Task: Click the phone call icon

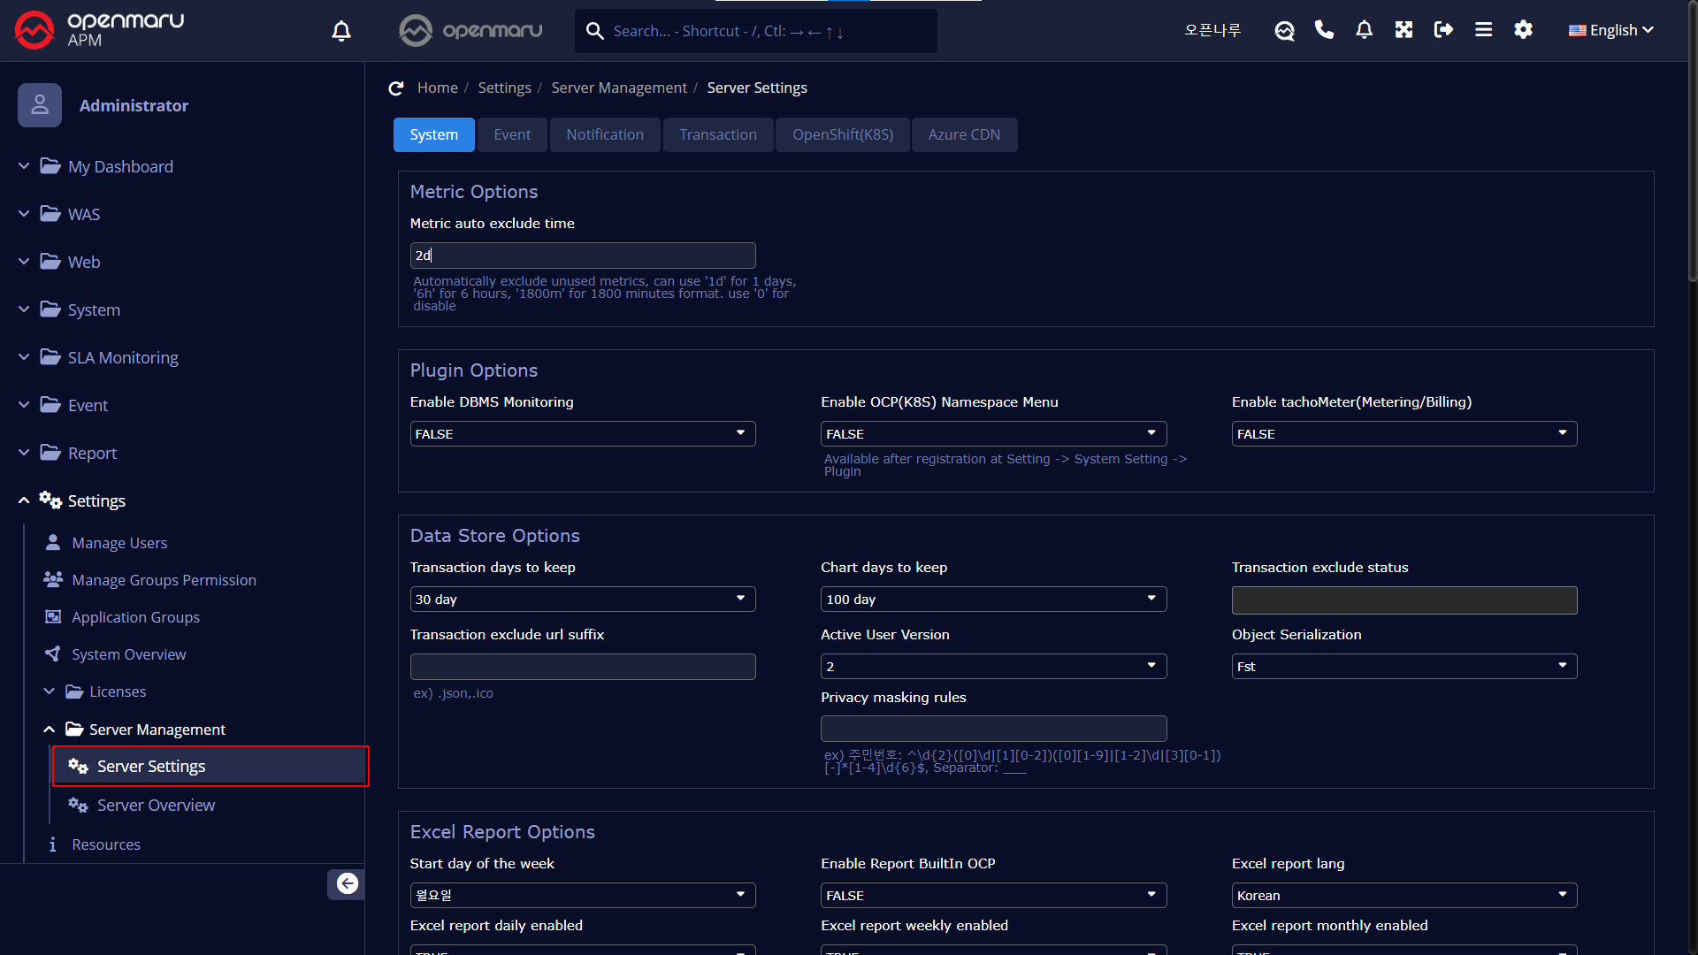Action: pyautogui.click(x=1324, y=30)
